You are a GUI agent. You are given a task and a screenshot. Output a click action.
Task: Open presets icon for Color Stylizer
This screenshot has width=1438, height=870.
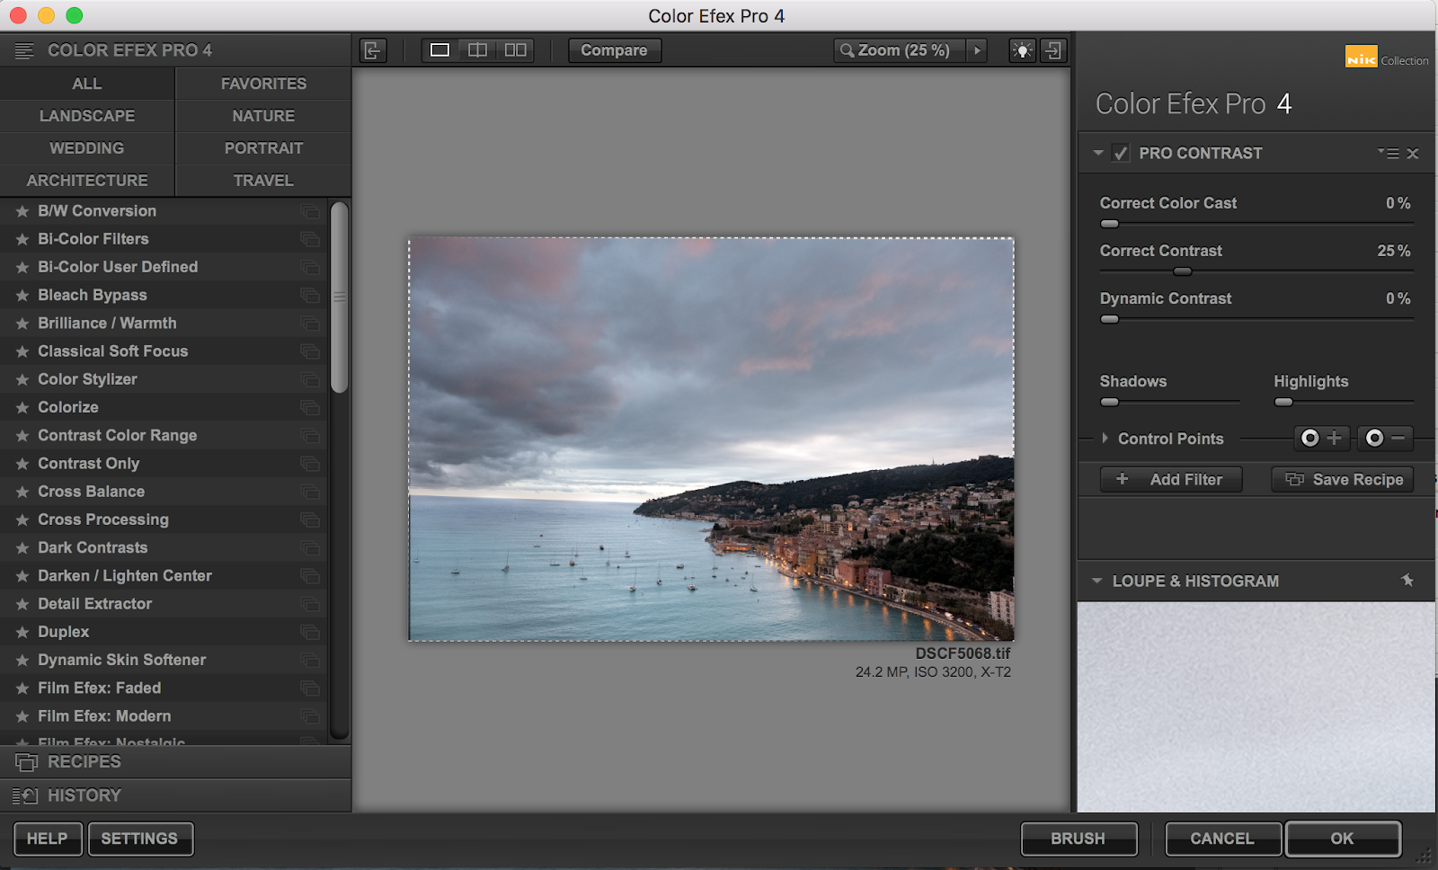[310, 379]
